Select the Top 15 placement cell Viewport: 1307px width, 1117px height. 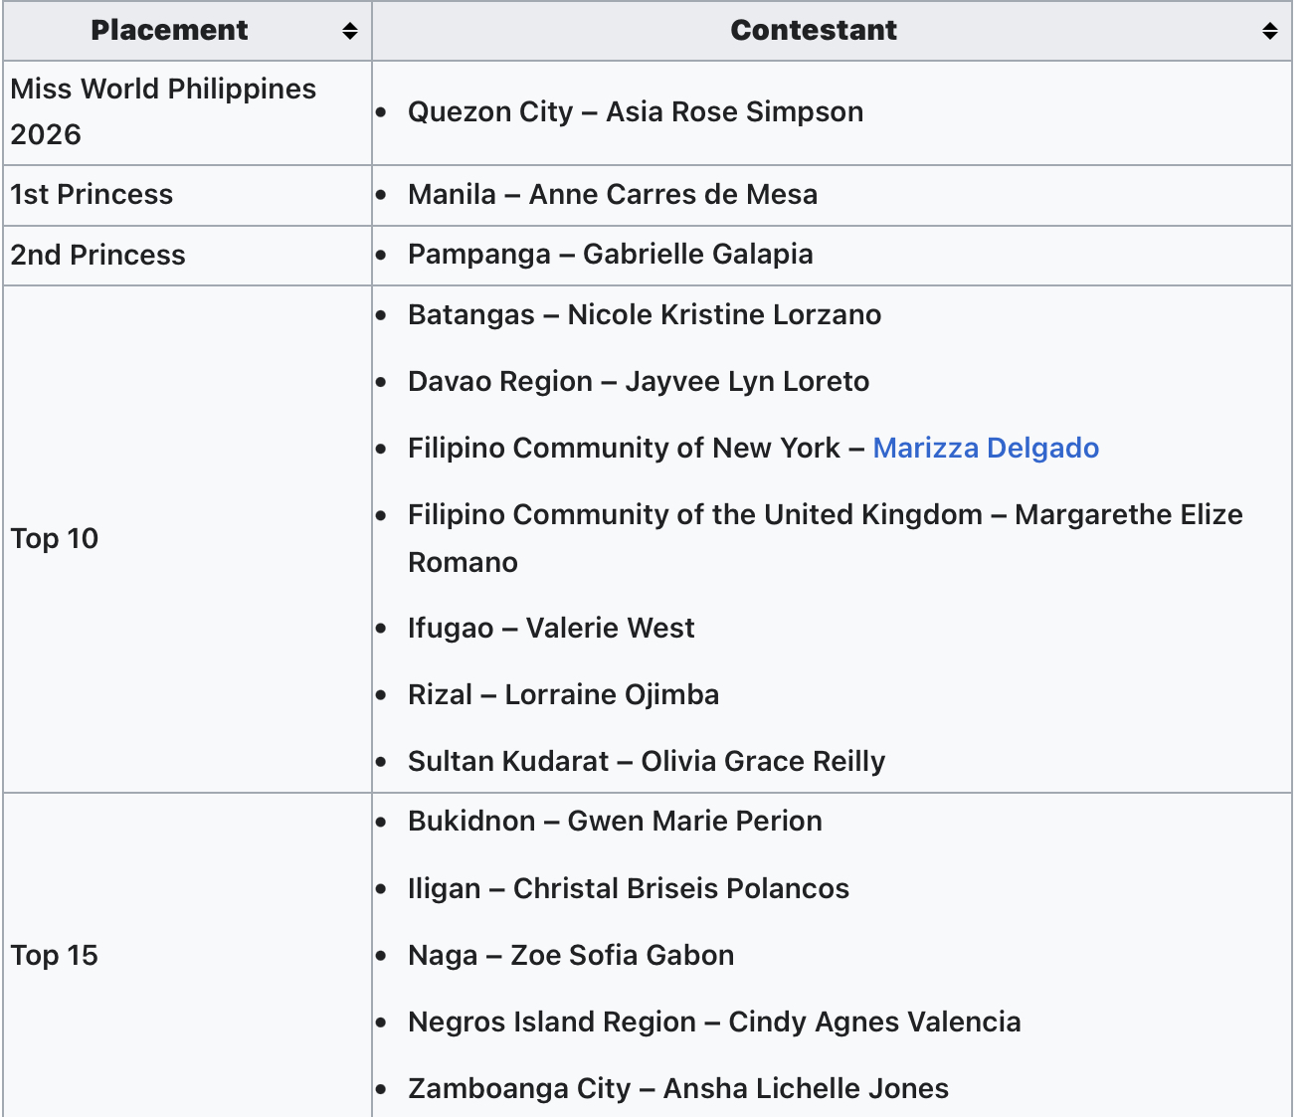(x=55, y=955)
